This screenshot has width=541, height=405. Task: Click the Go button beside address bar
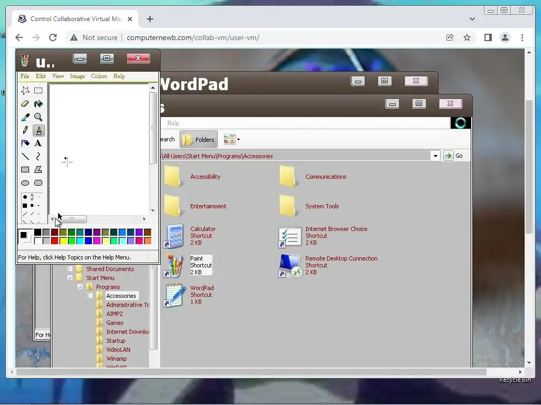(453, 156)
